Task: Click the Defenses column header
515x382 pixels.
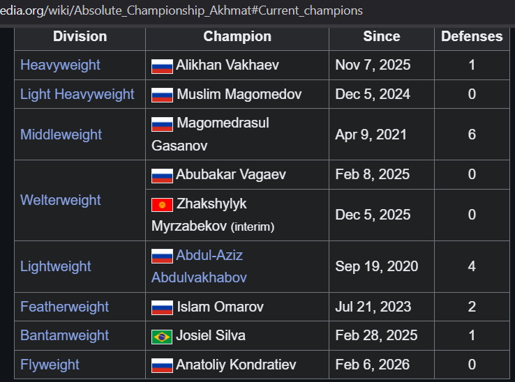Action: tap(472, 36)
